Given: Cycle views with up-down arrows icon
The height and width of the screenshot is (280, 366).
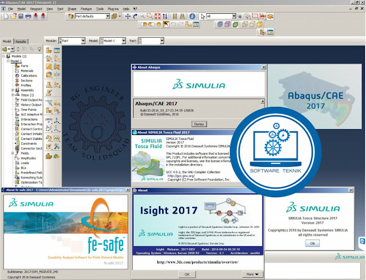Looking at the screenshot, I should tap(165, 17).
